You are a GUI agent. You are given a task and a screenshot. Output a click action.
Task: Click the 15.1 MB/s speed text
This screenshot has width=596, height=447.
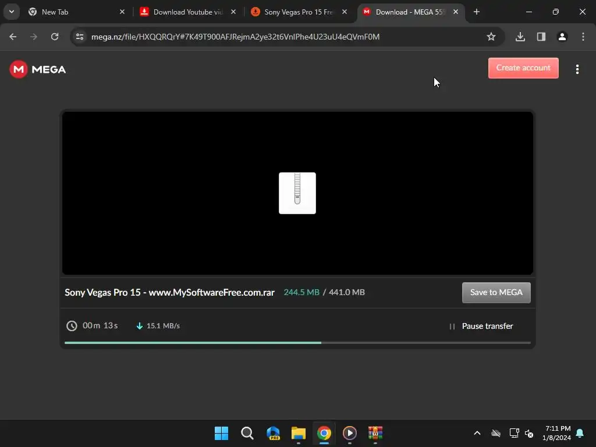pyautogui.click(x=163, y=326)
